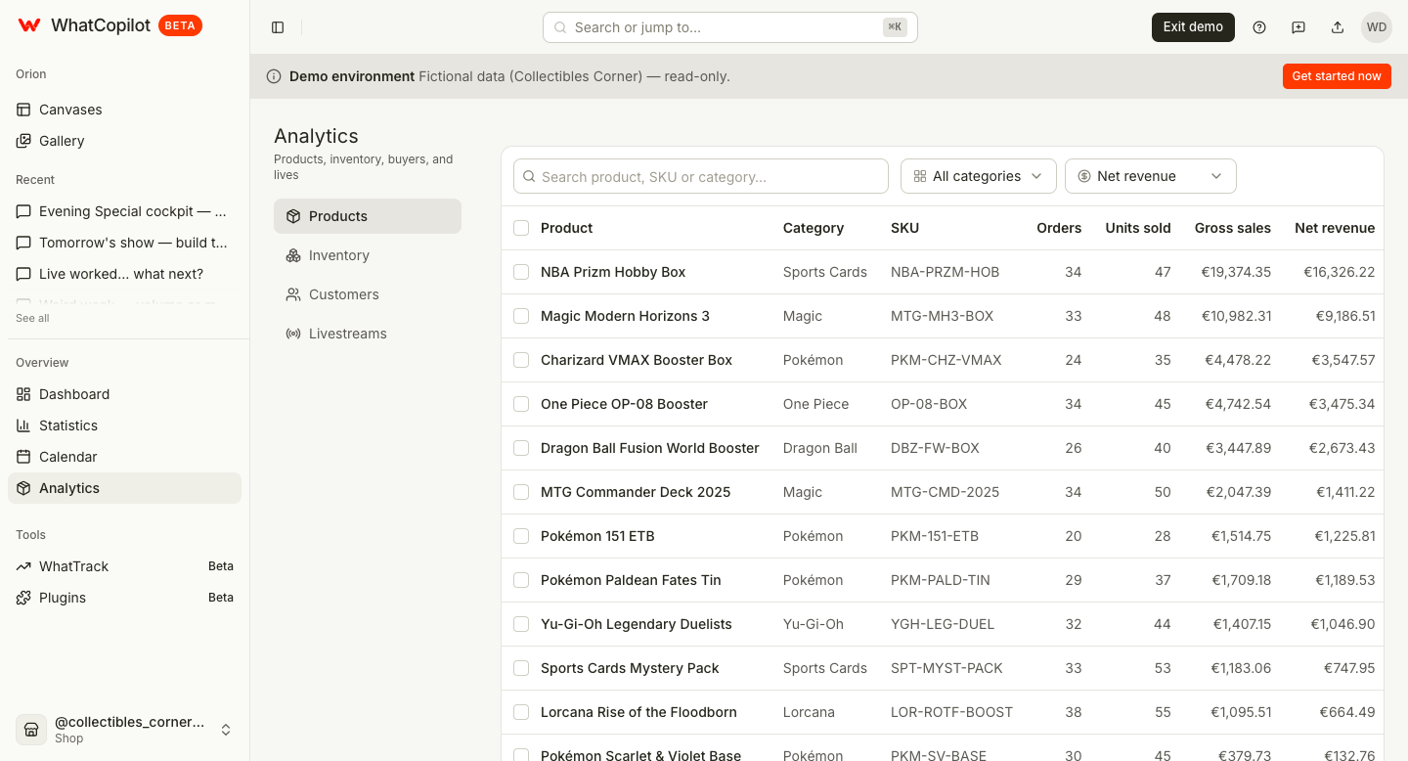Viewport: 1408px width, 761px height.
Task: Switch to the Livestreams tab
Action: coord(368,334)
